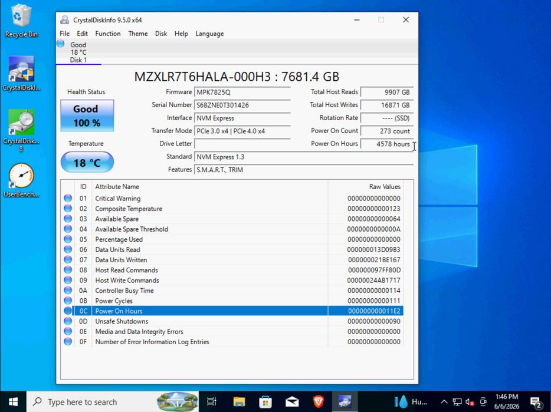Select the Critical Warning row
551x412 pixels.
(x=232, y=199)
